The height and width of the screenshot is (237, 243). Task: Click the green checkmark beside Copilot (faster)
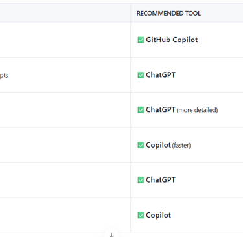click(141, 145)
